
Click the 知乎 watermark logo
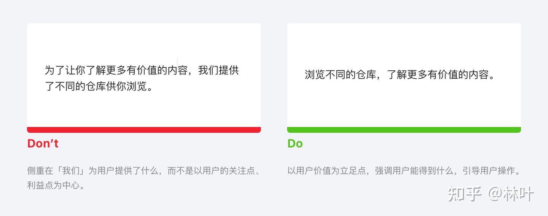point(465,194)
